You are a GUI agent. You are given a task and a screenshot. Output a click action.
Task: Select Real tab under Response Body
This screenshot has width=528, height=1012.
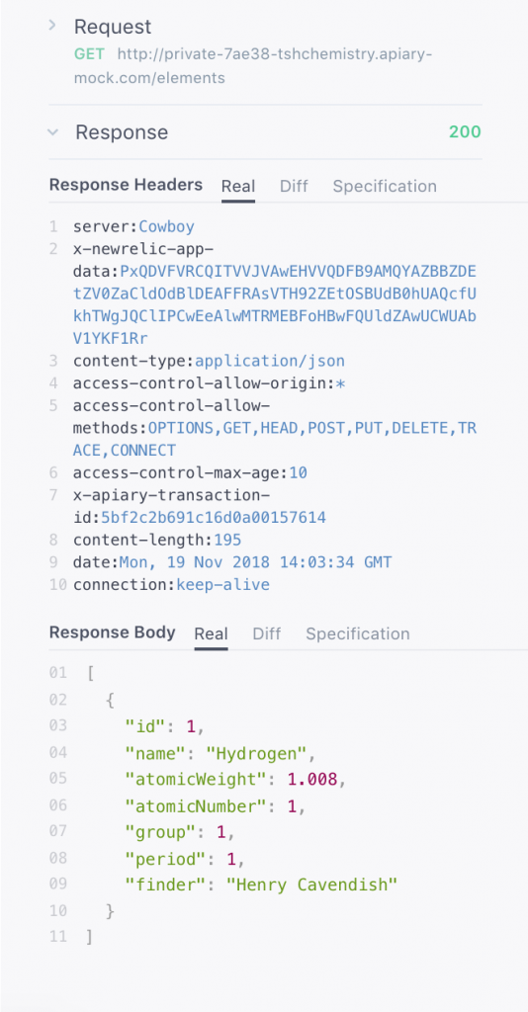pyautogui.click(x=211, y=633)
